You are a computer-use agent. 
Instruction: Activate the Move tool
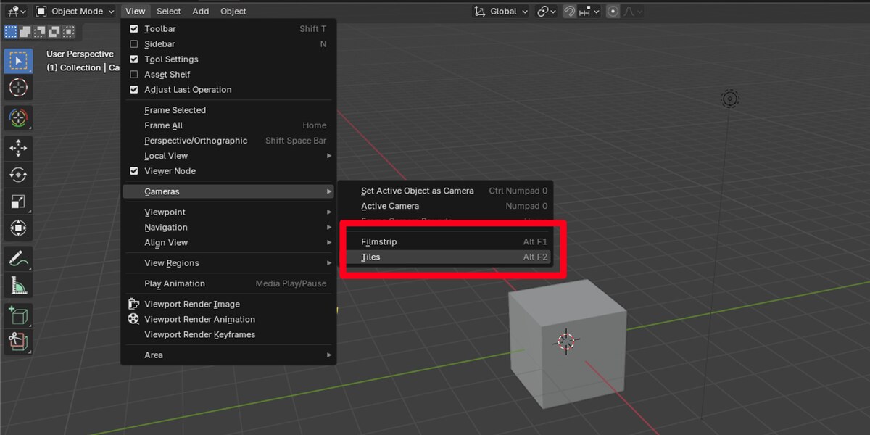18,148
